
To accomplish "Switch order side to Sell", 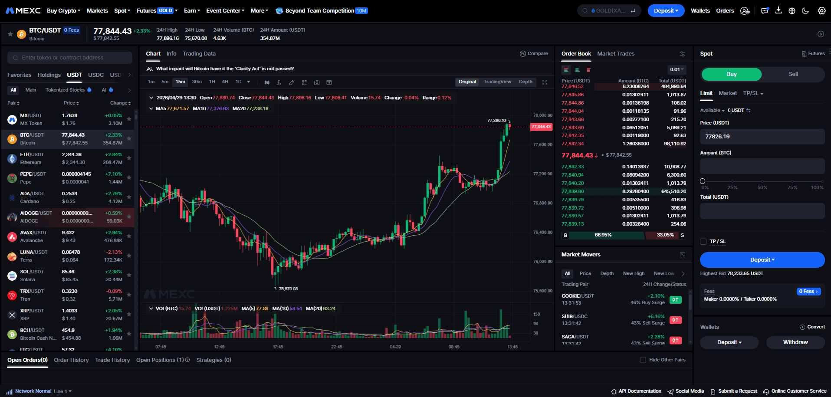I will [x=793, y=74].
